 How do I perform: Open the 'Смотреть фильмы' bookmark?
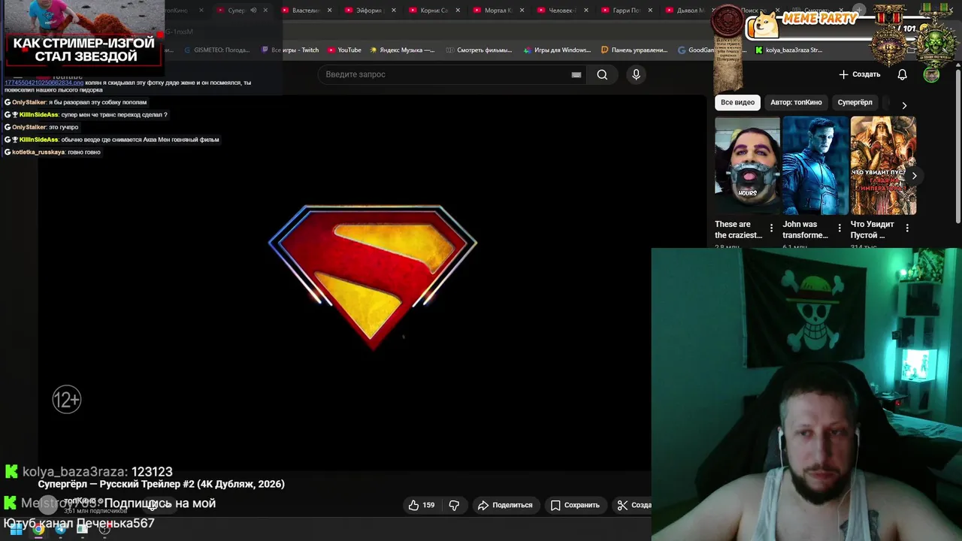(x=479, y=50)
